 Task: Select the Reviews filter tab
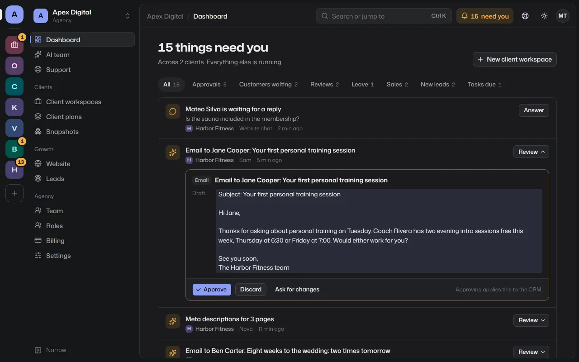325,85
